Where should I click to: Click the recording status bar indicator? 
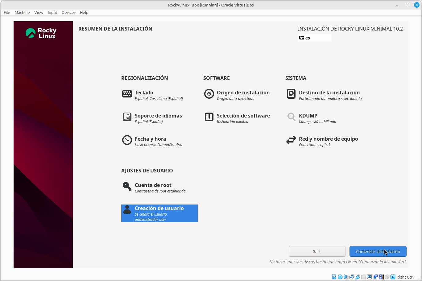pyautogui.click(x=375, y=277)
